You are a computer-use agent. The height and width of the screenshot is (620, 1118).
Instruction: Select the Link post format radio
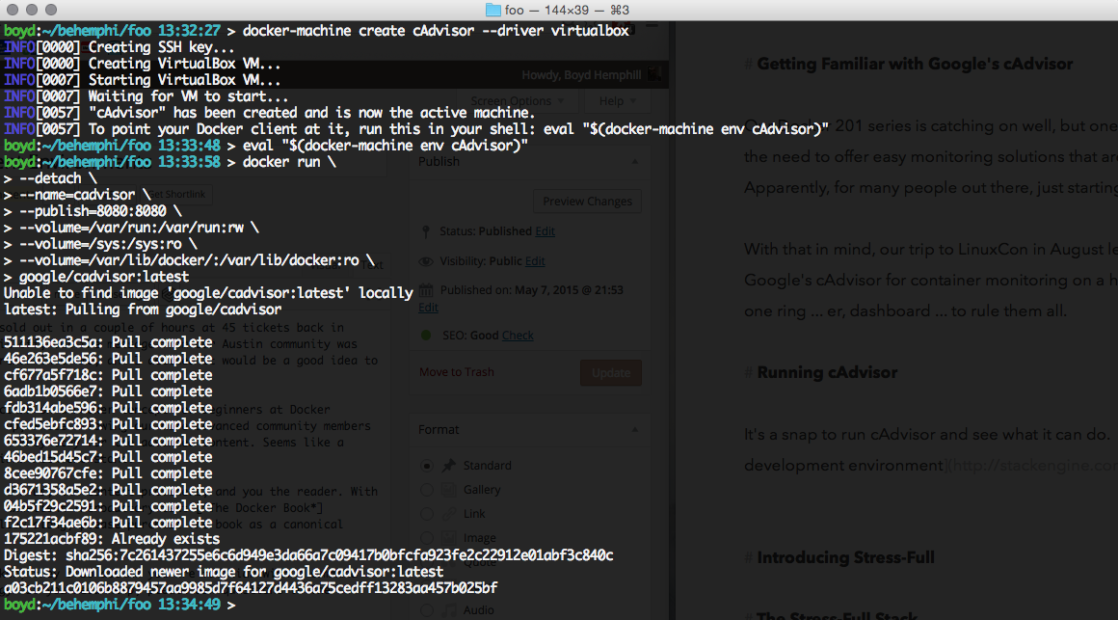coord(426,514)
